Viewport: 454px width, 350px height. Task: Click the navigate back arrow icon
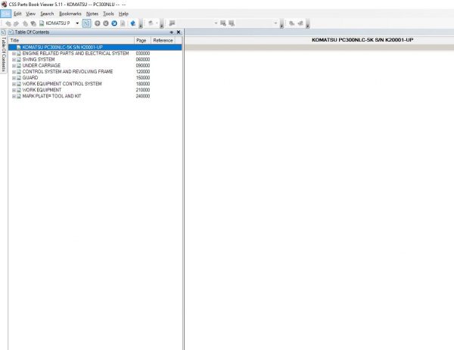click(x=8, y=23)
